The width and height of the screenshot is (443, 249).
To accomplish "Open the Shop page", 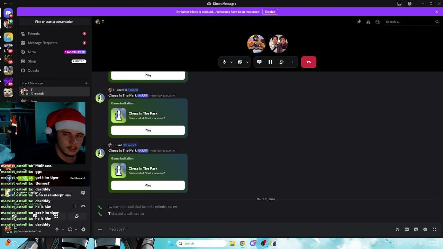I will click(x=54, y=61).
